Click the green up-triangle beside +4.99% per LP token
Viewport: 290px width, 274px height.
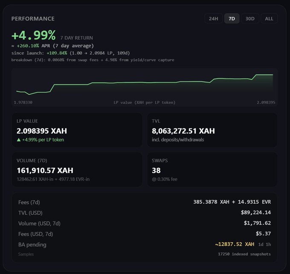point(19,140)
